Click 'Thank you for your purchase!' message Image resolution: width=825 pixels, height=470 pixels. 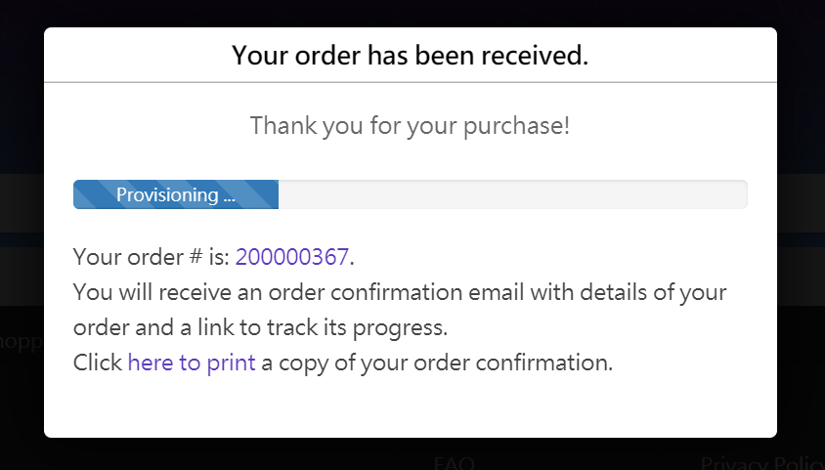point(411,125)
